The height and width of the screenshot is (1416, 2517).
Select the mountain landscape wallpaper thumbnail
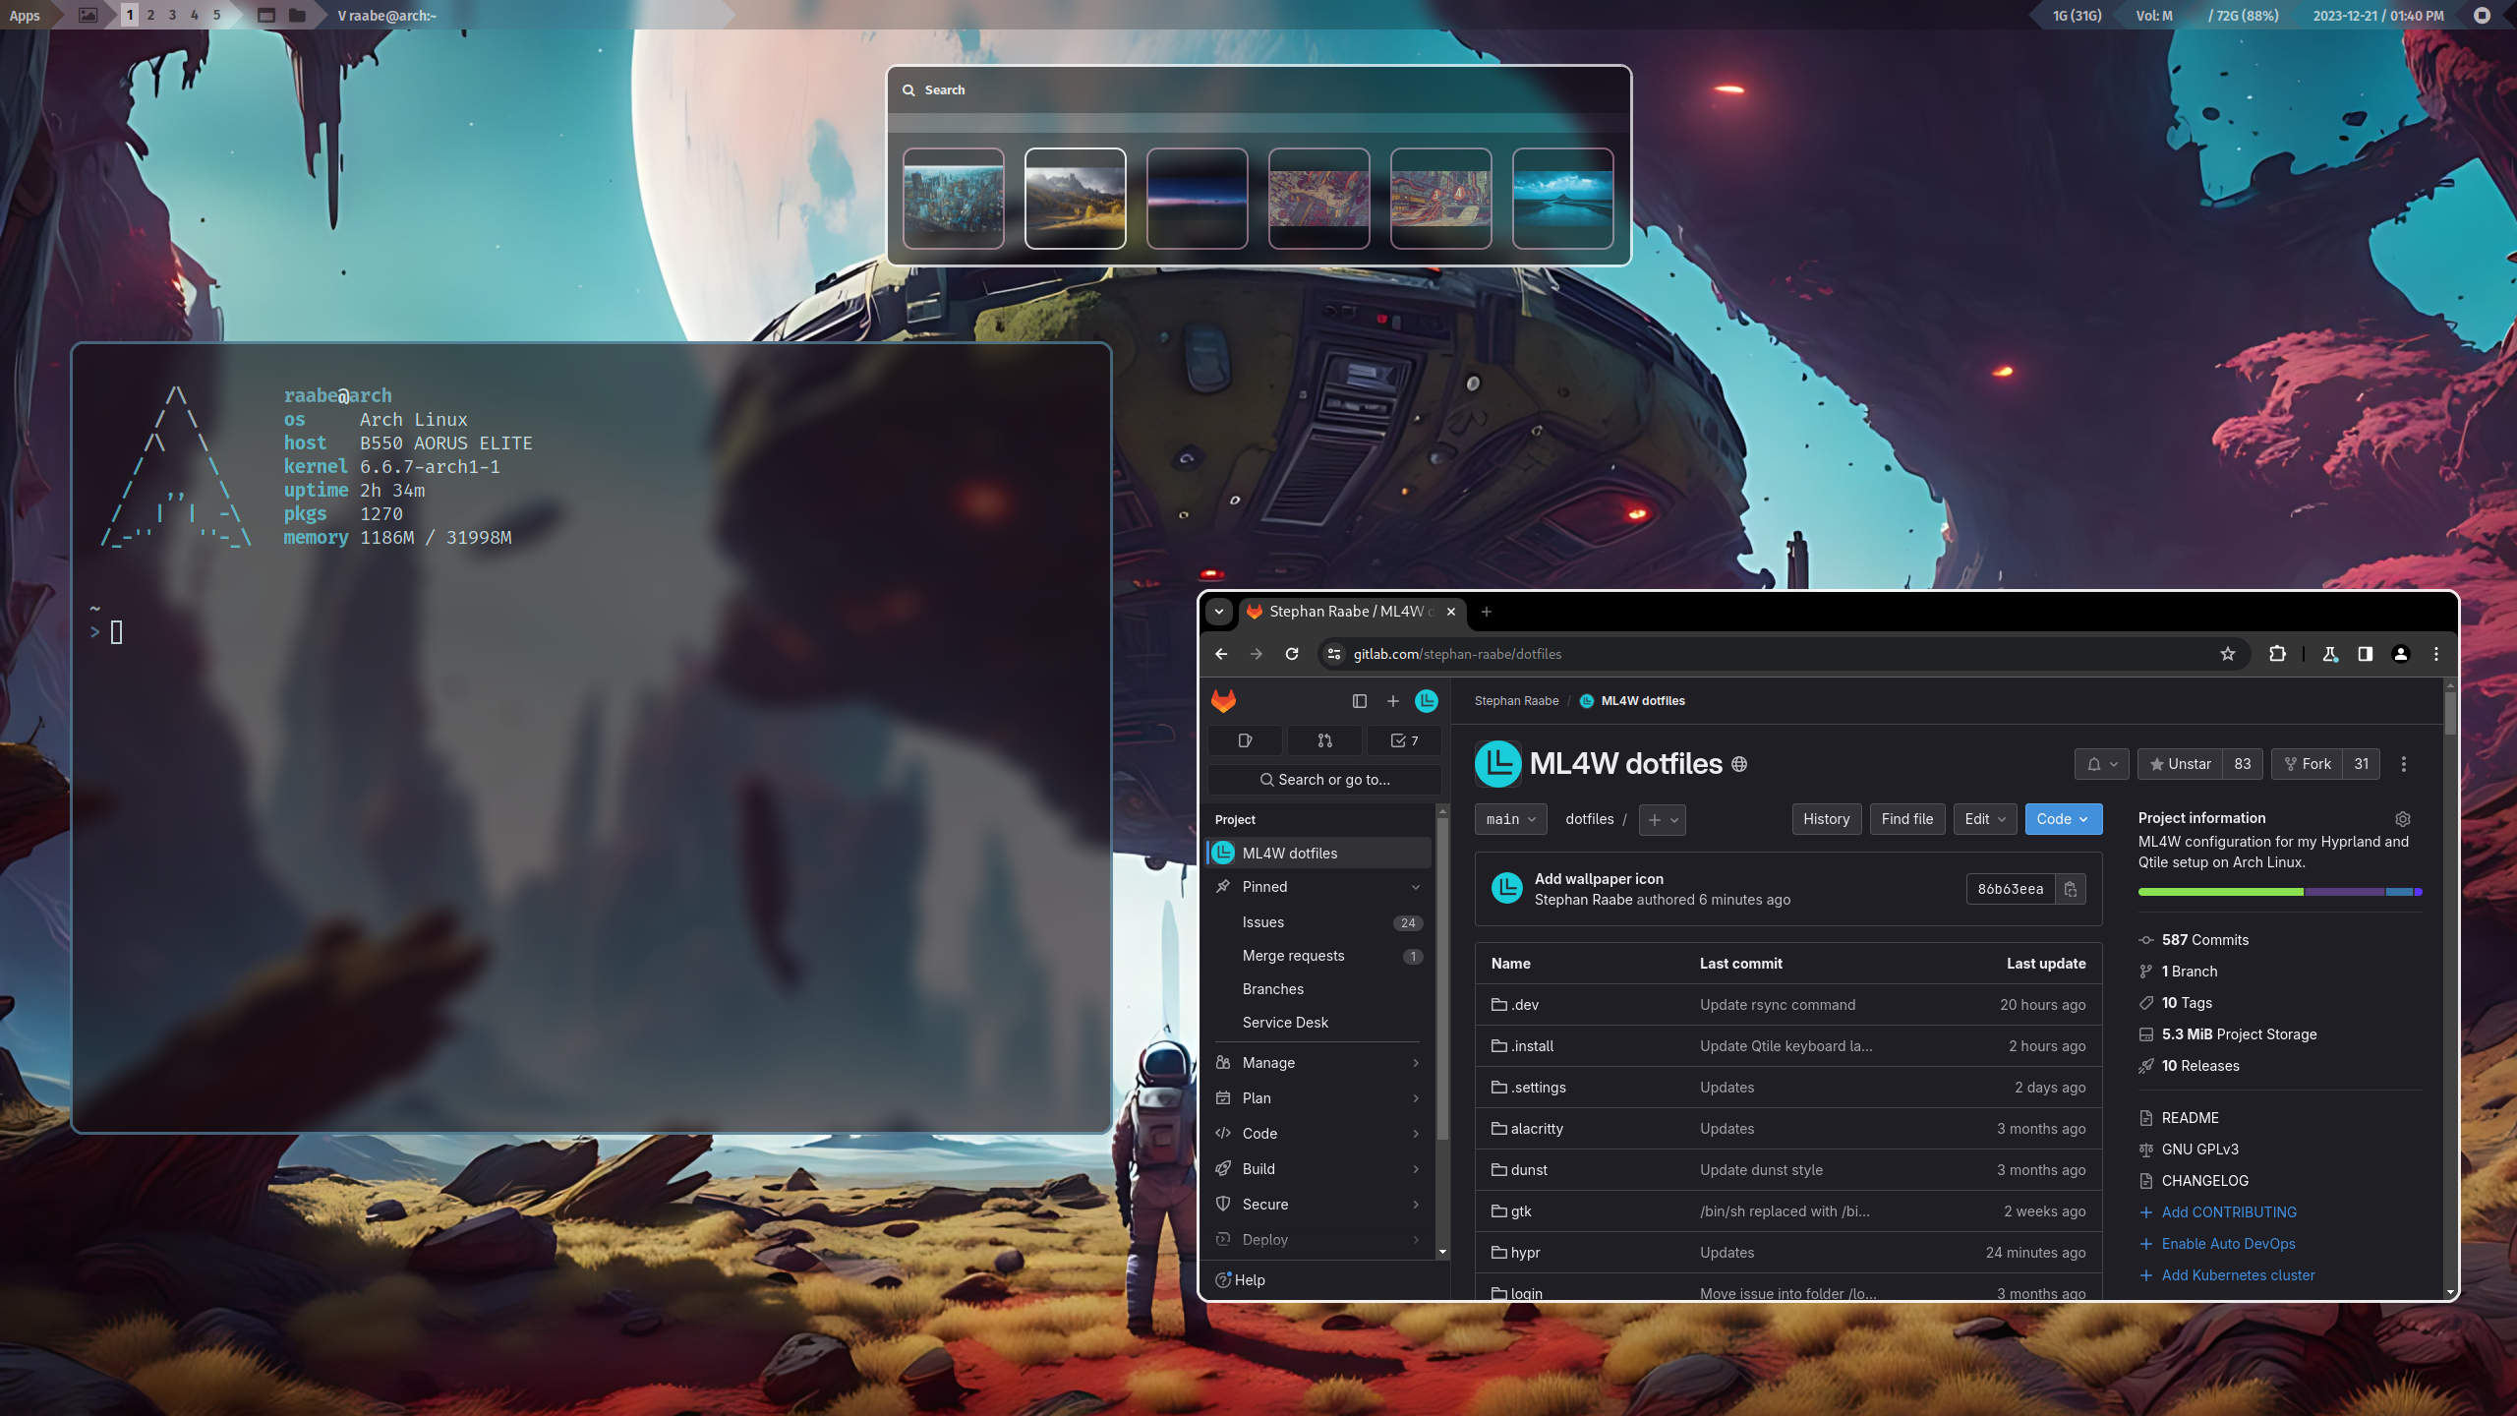click(1075, 199)
